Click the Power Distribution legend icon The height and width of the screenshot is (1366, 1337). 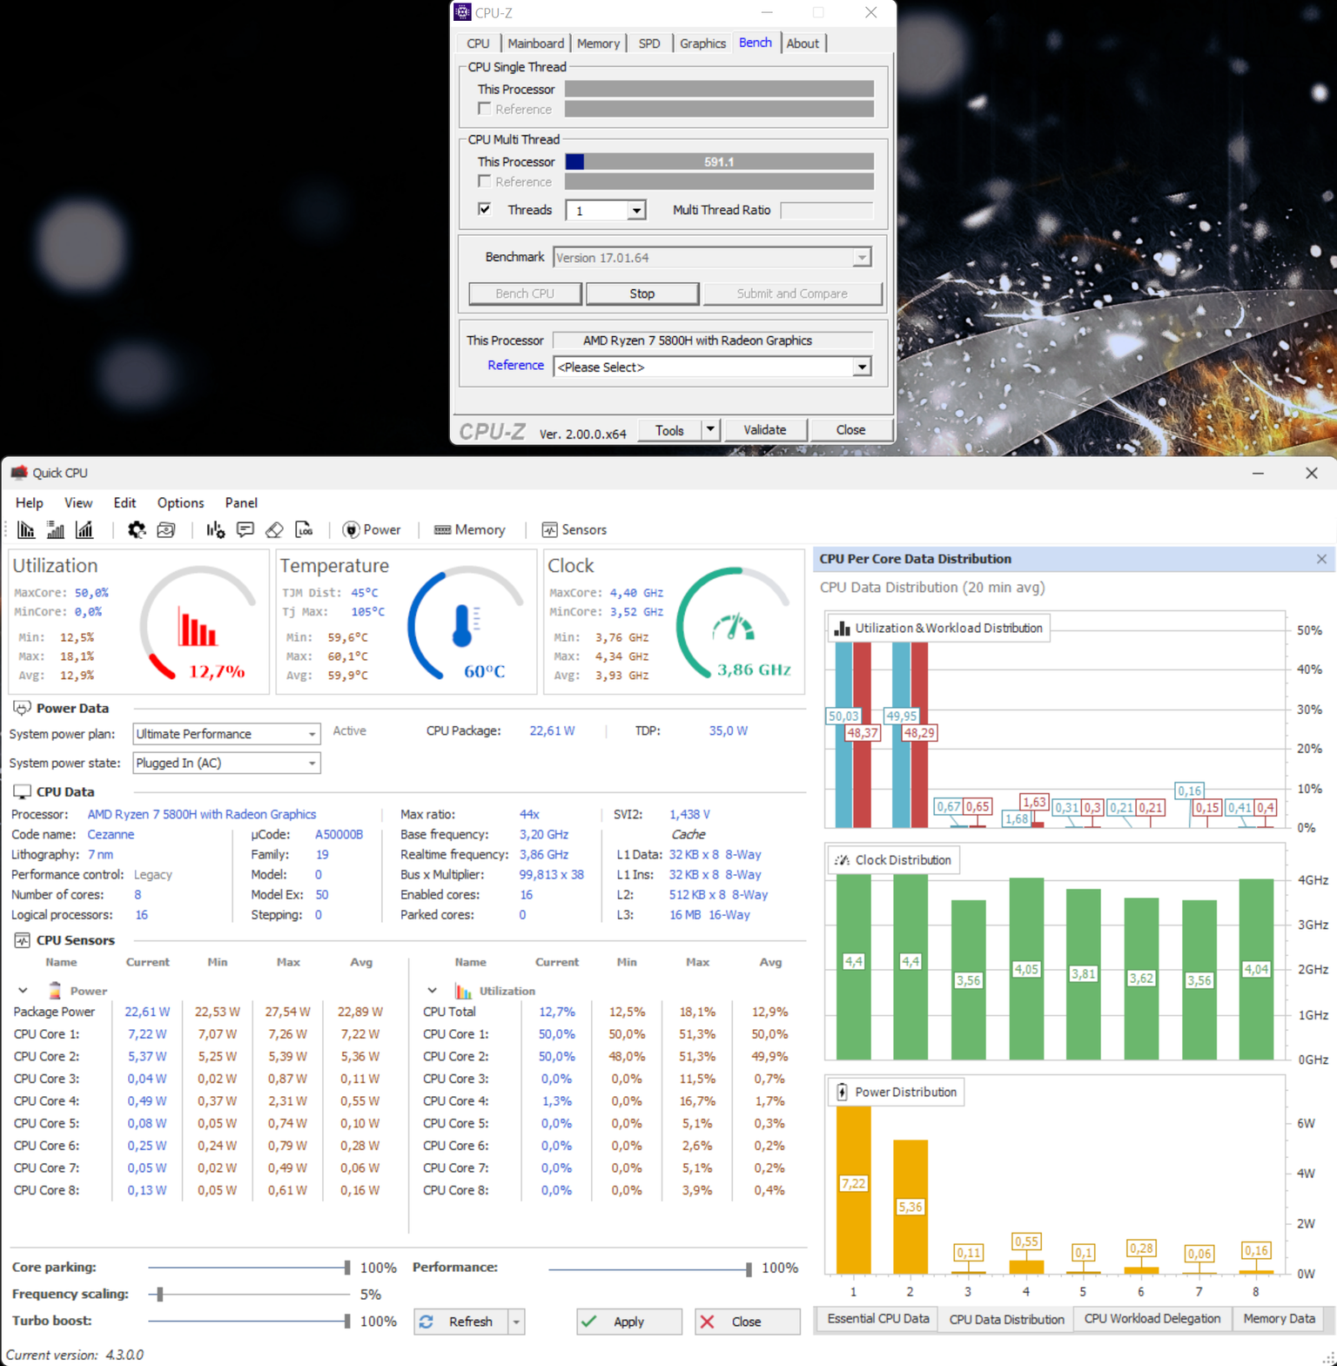coord(842,1092)
